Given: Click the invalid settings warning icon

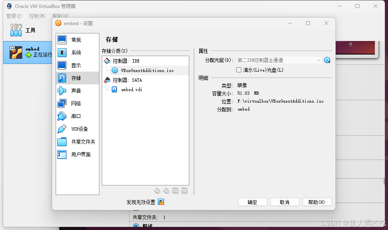Looking at the screenshot, I should 161,202.
